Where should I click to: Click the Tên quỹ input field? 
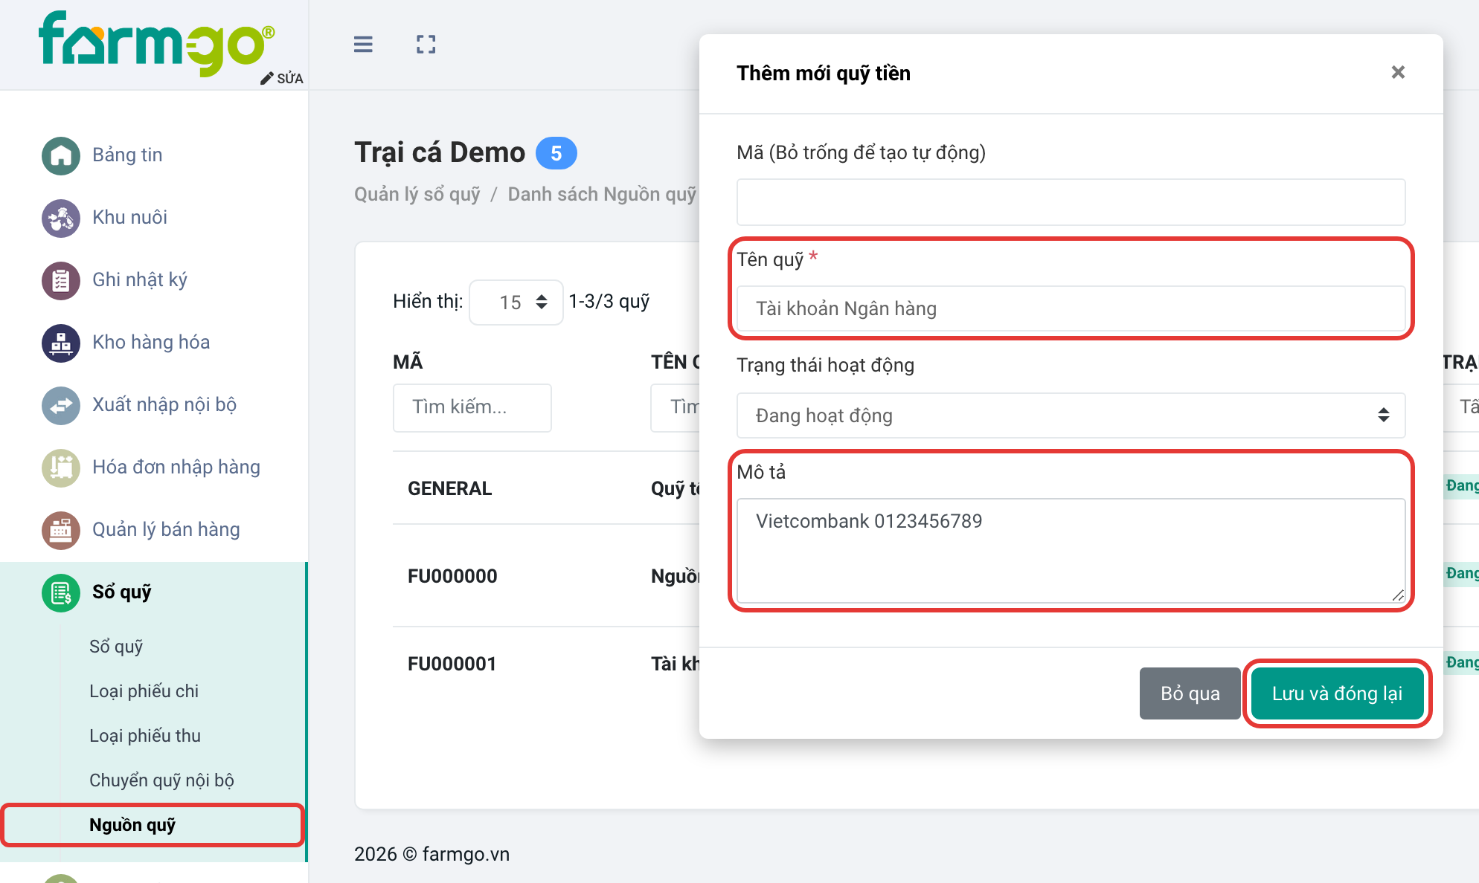1071,308
